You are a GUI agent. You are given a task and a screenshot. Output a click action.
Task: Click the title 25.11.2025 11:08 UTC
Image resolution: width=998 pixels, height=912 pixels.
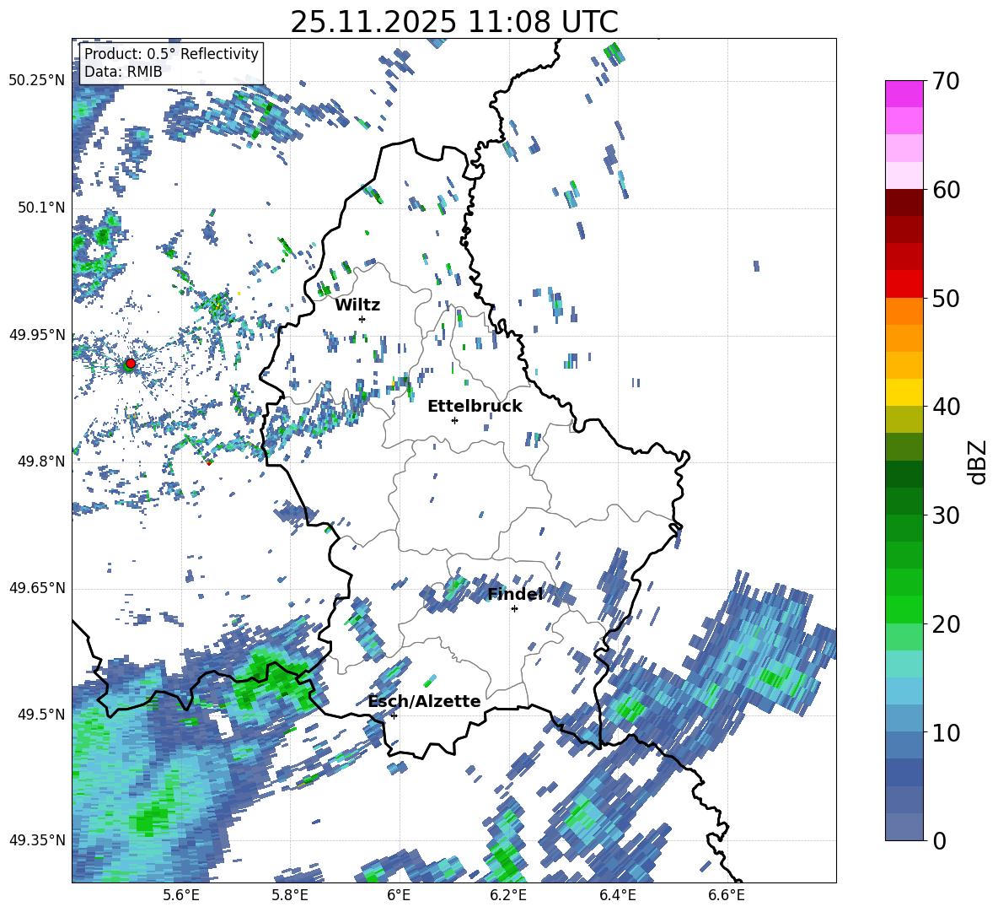tap(454, 22)
